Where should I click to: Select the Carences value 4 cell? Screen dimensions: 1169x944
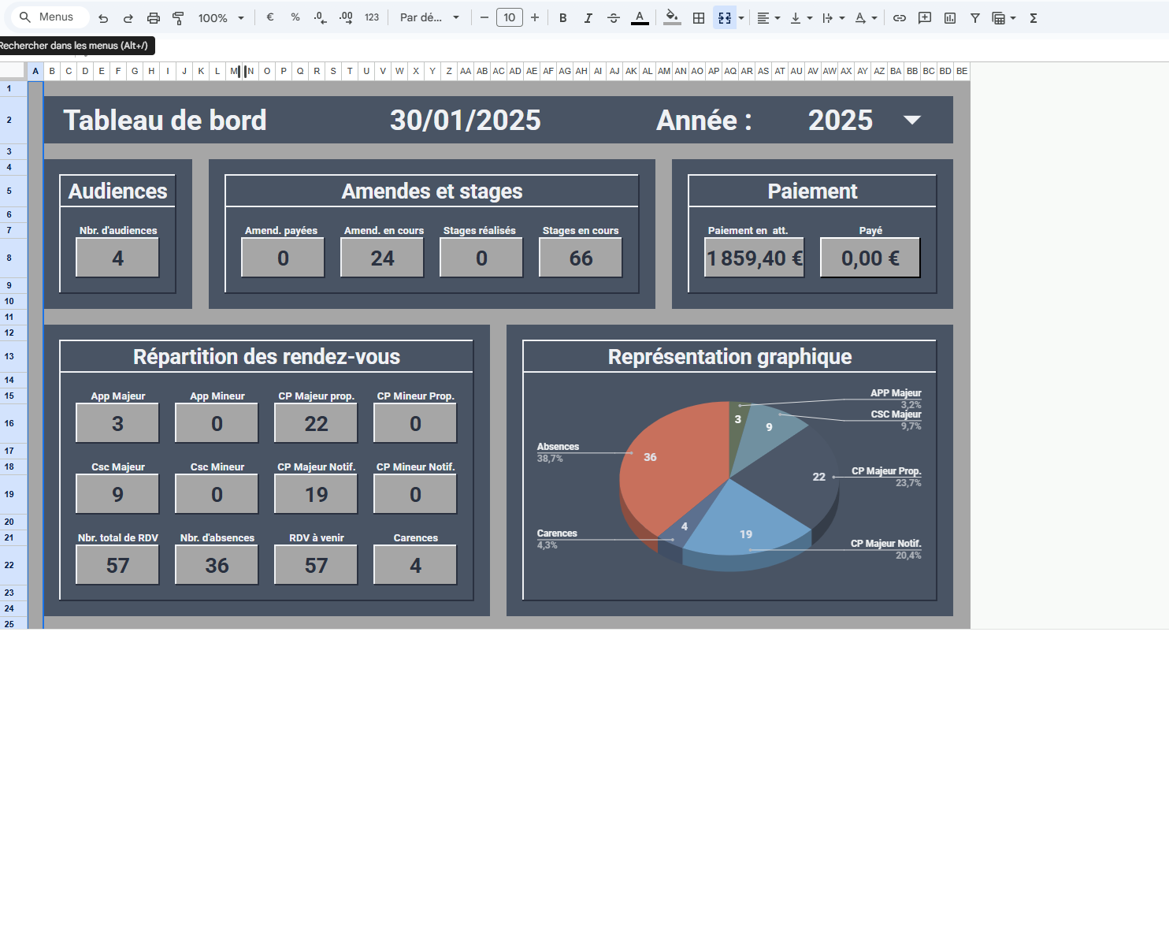[415, 565]
